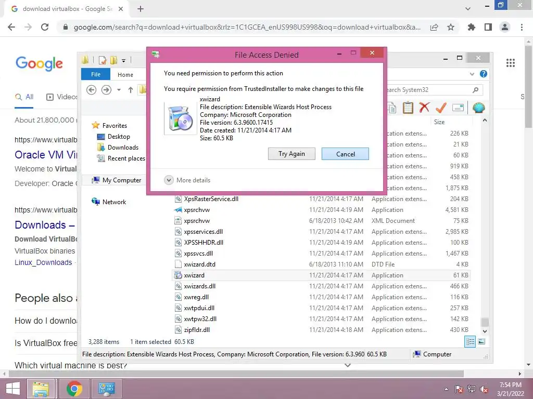Viewport: 533px width, 399px height.
Task: Open the Windows Start button
Action: (x=13, y=389)
